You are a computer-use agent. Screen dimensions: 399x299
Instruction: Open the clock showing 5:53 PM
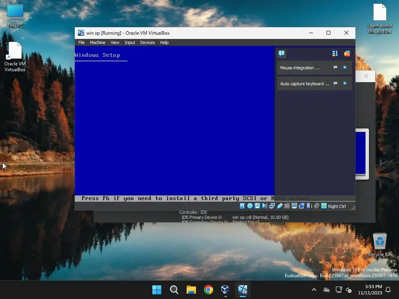[x=370, y=290]
